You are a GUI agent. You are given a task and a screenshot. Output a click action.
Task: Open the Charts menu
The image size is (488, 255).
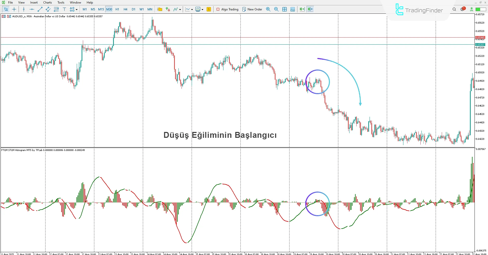click(x=47, y=2)
